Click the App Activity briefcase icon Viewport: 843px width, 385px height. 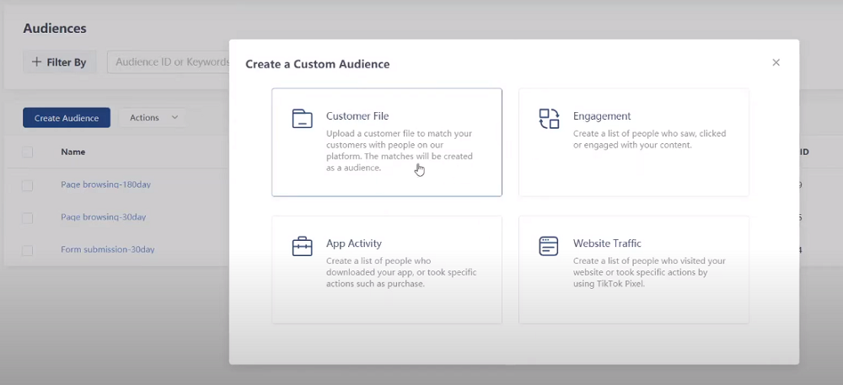(302, 247)
